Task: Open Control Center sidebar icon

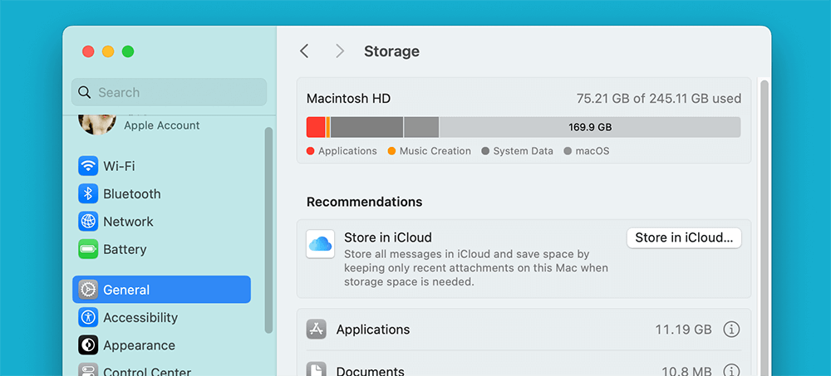Action: pyautogui.click(x=88, y=369)
